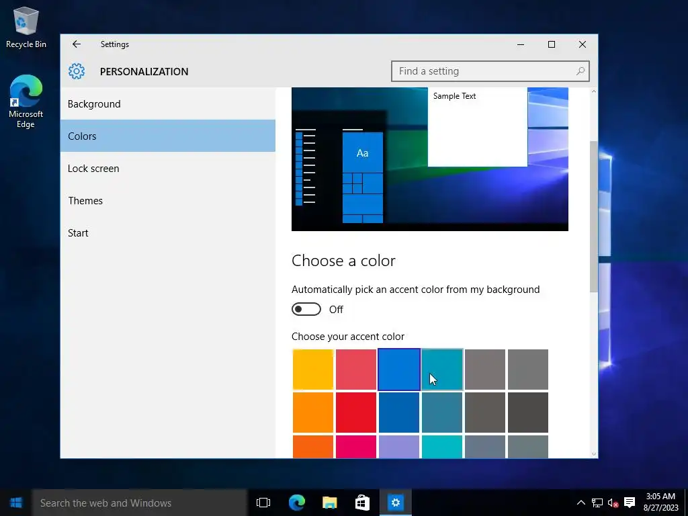Turn on automatic accent color toggle

(x=306, y=309)
